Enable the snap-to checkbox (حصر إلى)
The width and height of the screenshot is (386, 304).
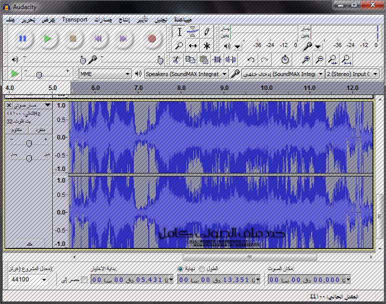[x=84, y=279]
